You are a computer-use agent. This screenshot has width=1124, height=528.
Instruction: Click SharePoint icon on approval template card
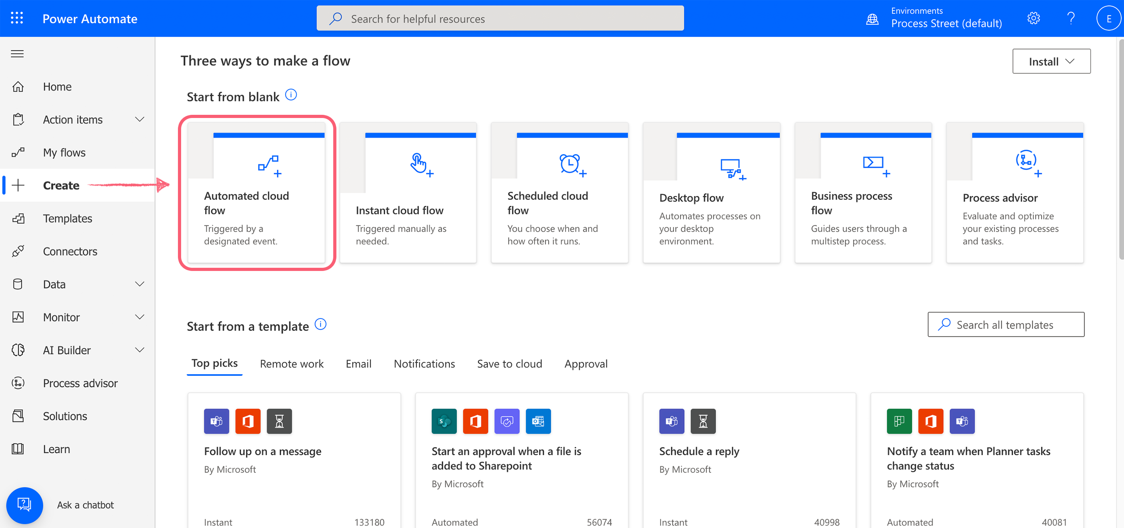(x=444, y=421)
